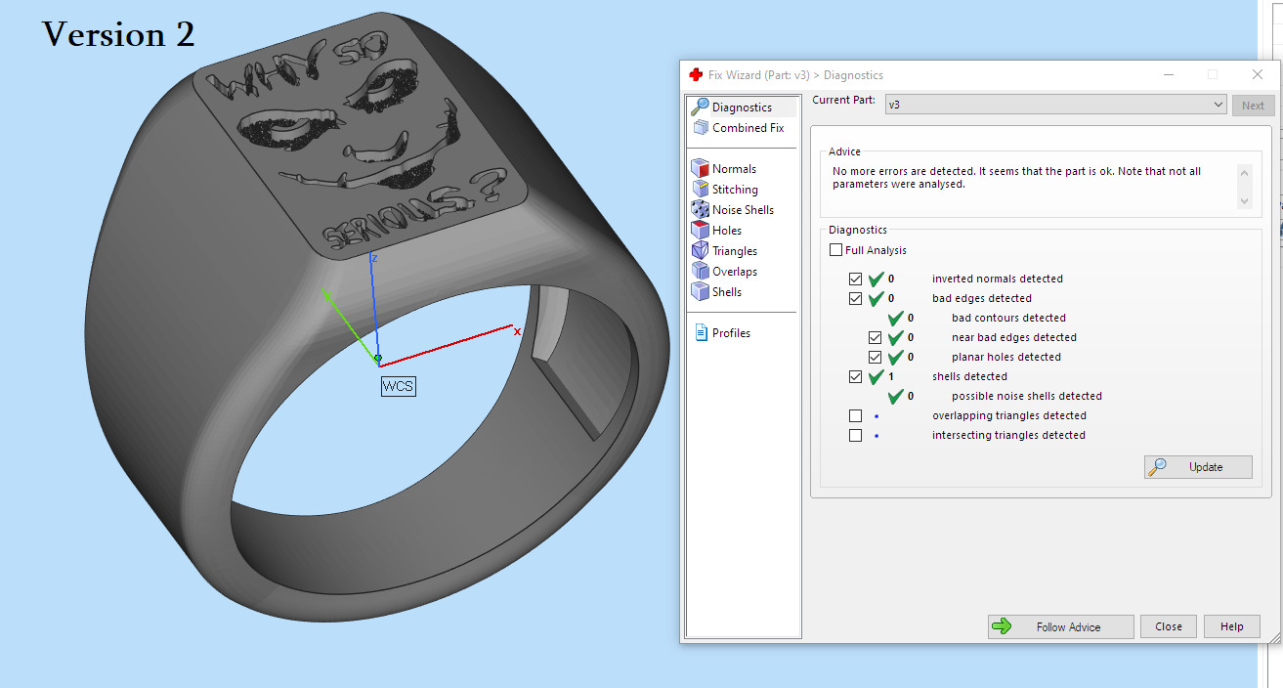Minimize the Fix Wizard window
1283x688 pixels.
click(x=1169, y=74)
